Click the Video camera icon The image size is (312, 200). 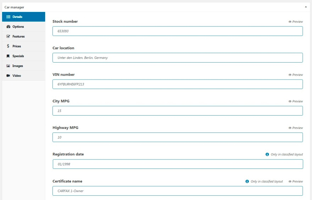(x=8, y=76)
